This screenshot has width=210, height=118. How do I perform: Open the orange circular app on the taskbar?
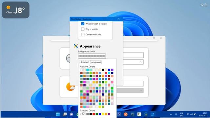pos(126,114)
